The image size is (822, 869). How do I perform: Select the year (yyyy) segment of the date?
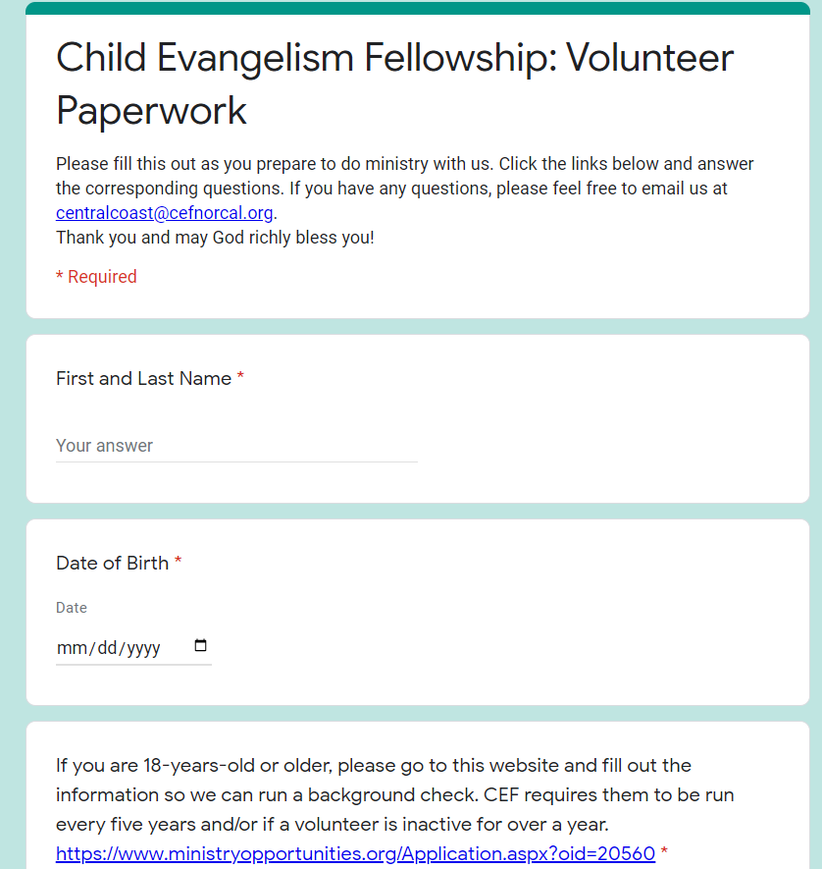[142, 648]
